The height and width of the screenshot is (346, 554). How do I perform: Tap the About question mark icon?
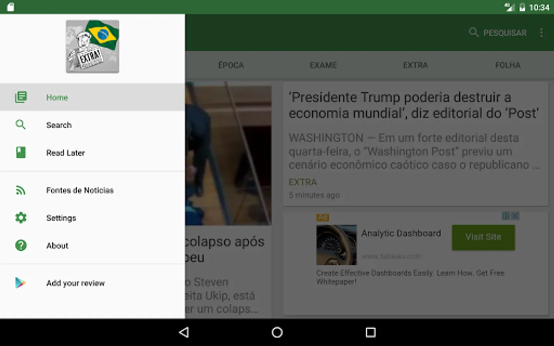(21, 245)
